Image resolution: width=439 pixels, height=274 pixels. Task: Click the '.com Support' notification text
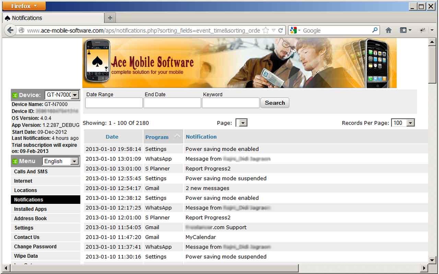229,227
